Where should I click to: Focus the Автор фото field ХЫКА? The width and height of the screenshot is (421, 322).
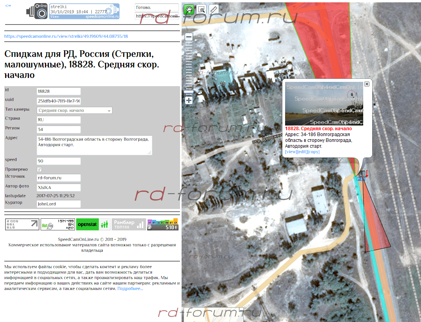[59, 188]
